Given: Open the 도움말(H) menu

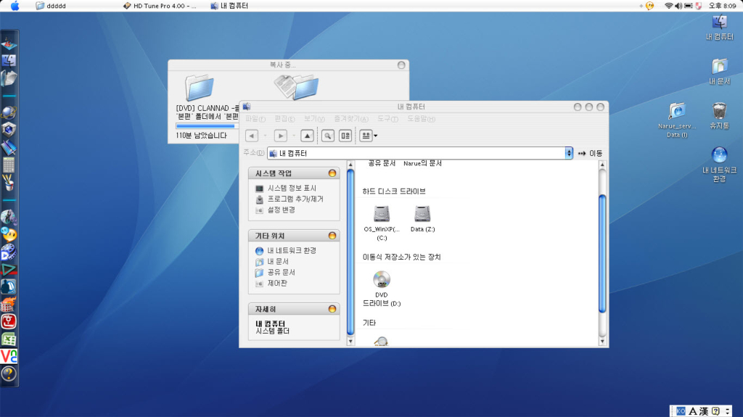Looking at the screenshot, I should (422, 119).
